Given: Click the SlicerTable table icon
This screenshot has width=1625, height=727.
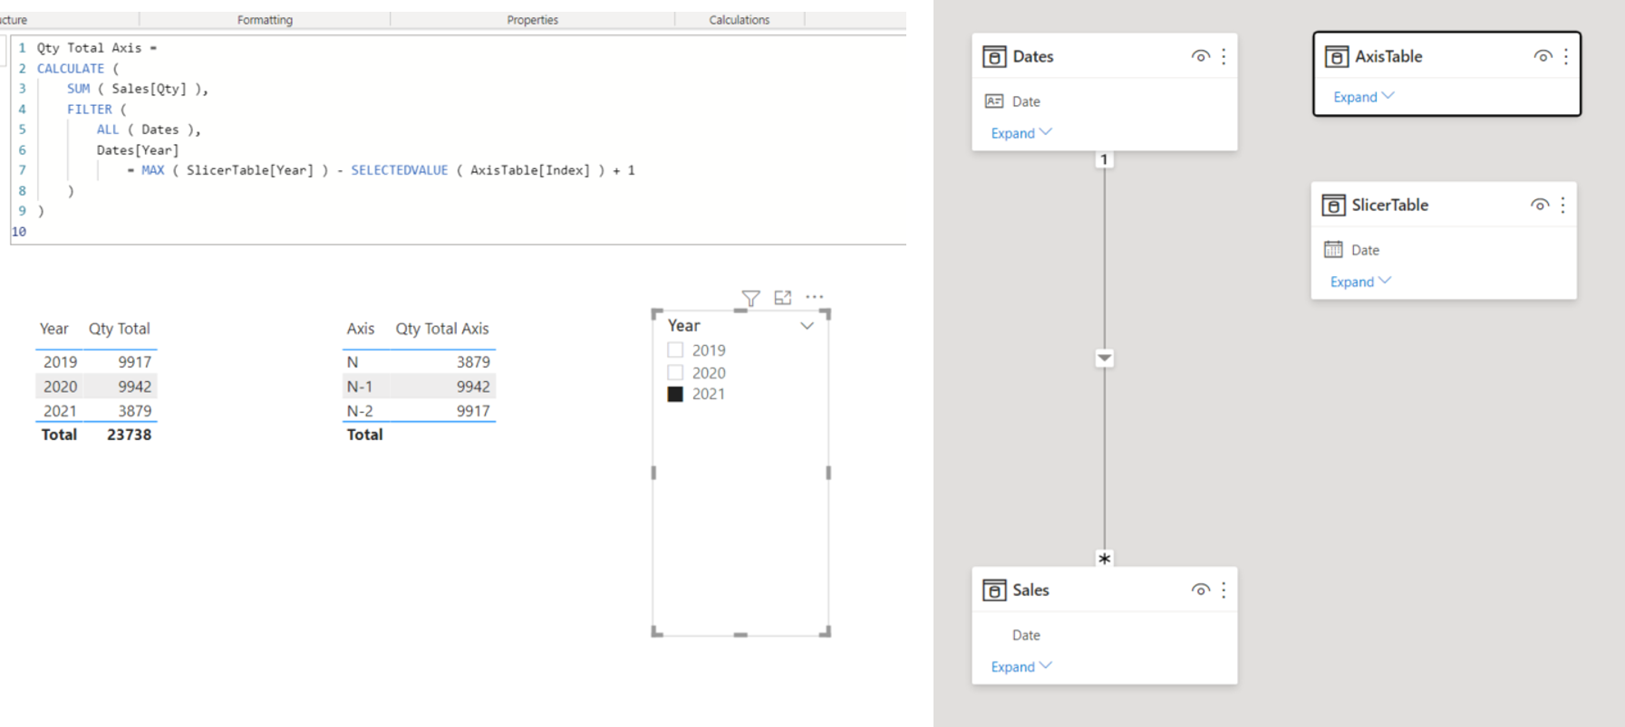Looking at the screenshot, I should pos(1333,206).
